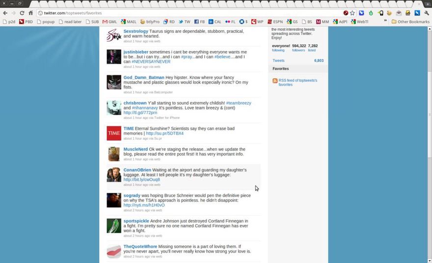Viewport: 432px width, 263px height.
Task: Click the bookmark star in the address bar
Action: [352, 13]
